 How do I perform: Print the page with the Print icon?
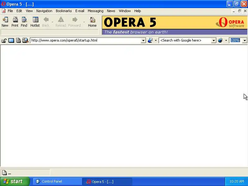pyautogui.click(x=15, y=22)
